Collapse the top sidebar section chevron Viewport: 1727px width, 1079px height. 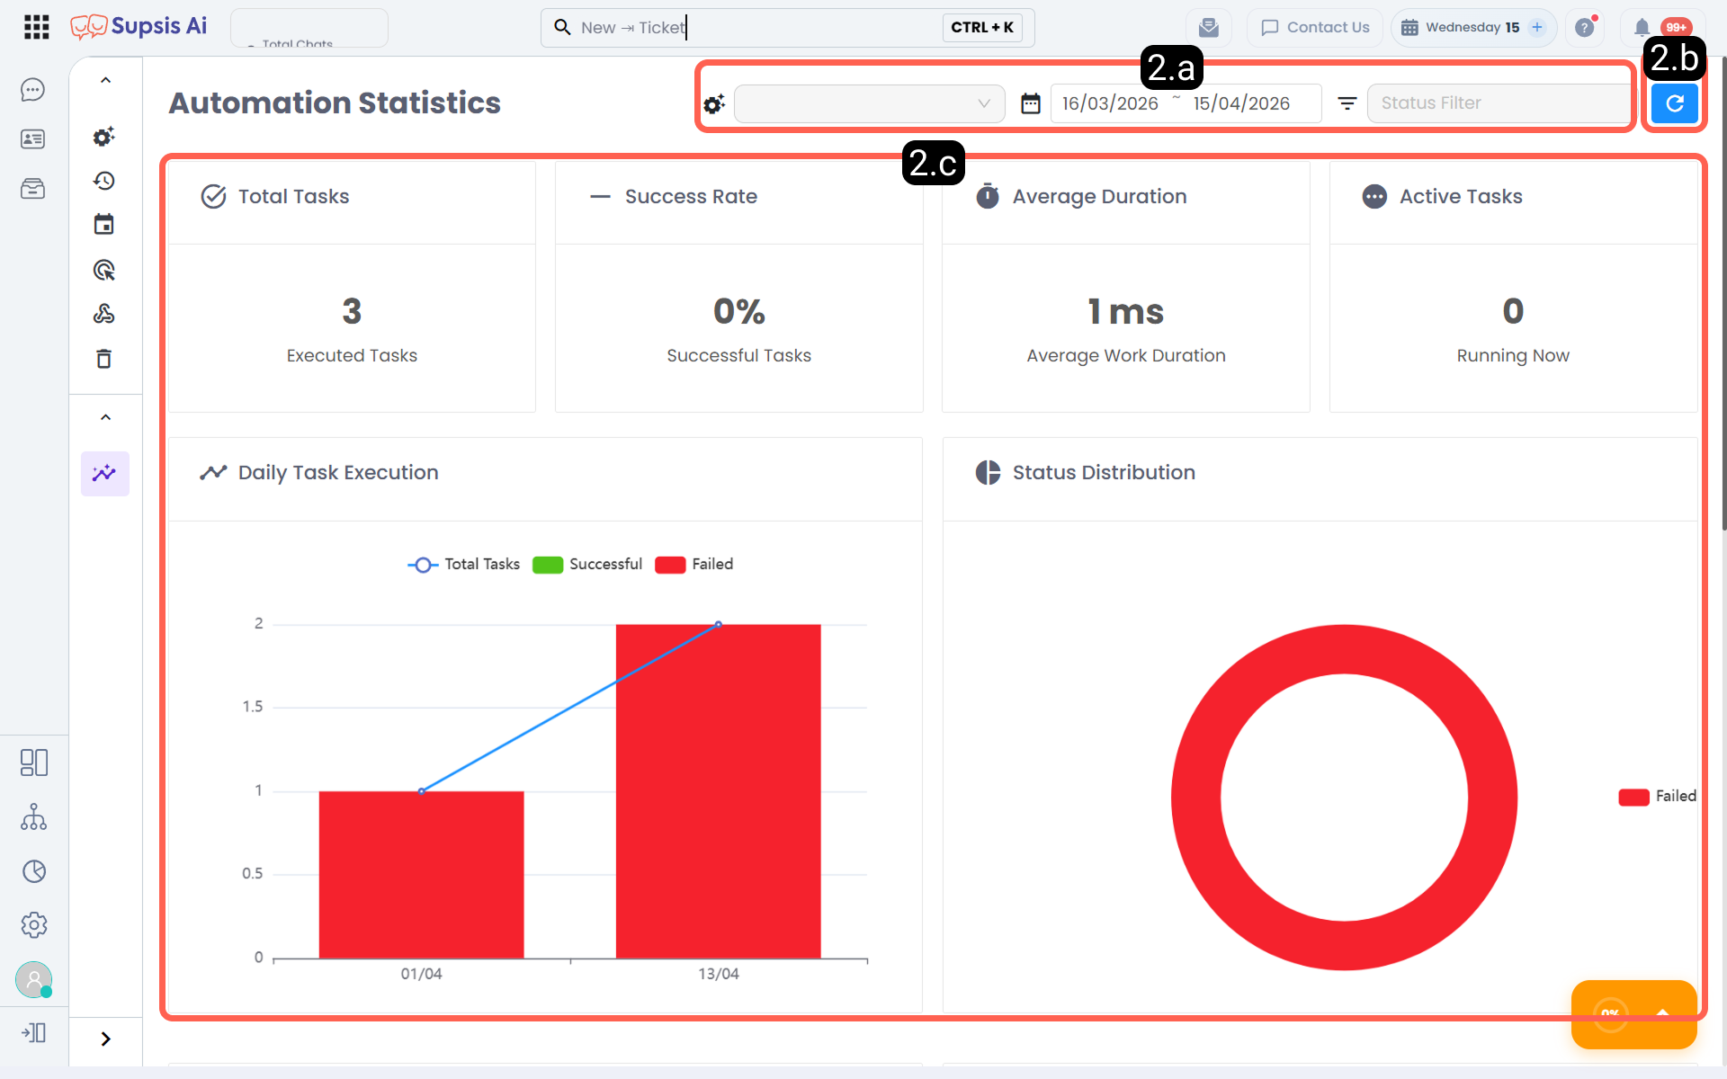click(105, 80)
